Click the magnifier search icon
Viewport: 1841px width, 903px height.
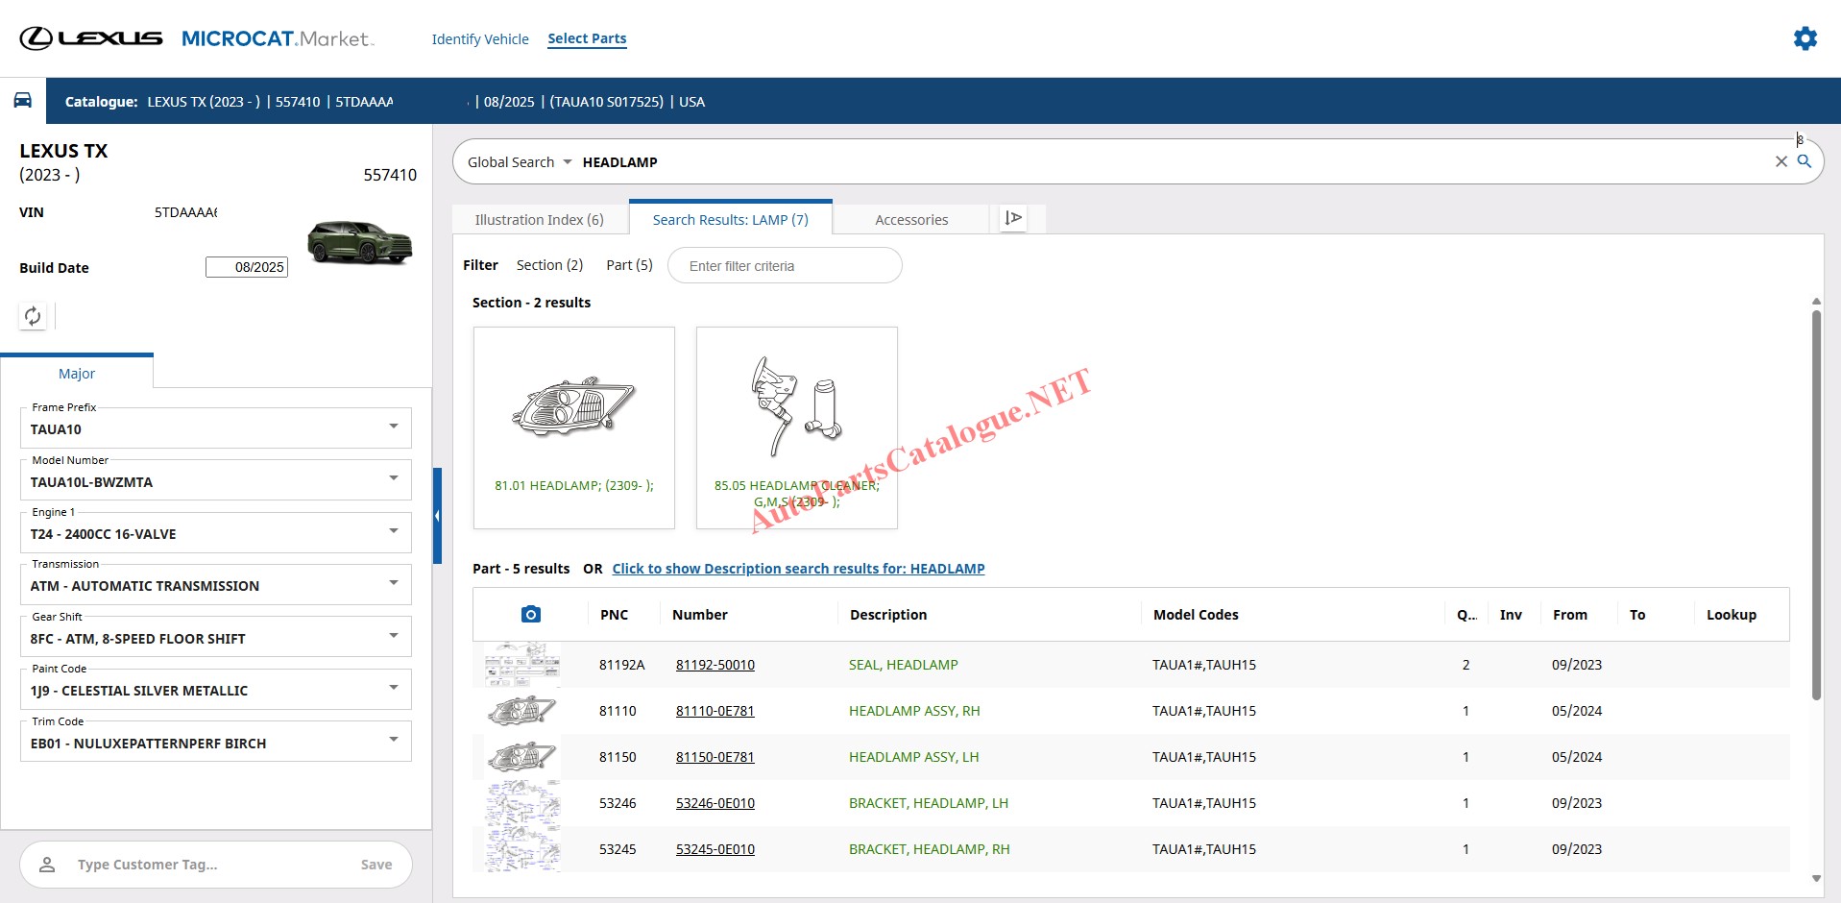(x=1805, y=162)
